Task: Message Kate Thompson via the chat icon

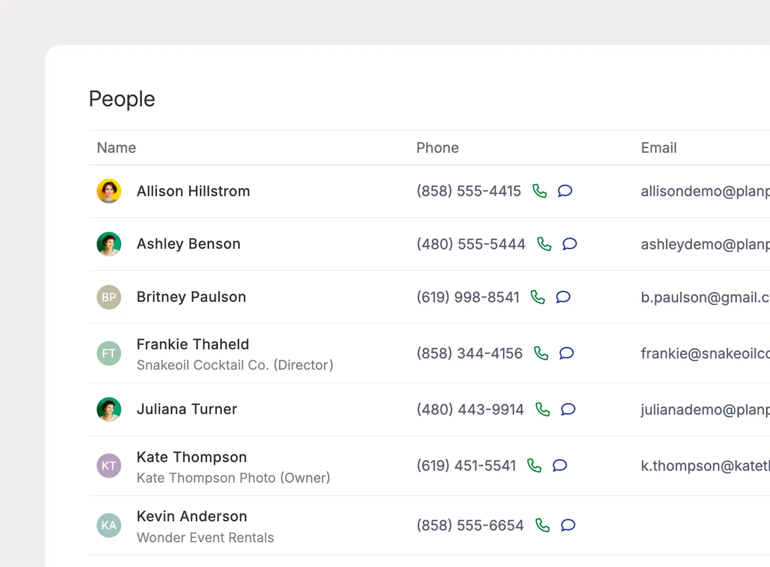Action: click(560, 466)
